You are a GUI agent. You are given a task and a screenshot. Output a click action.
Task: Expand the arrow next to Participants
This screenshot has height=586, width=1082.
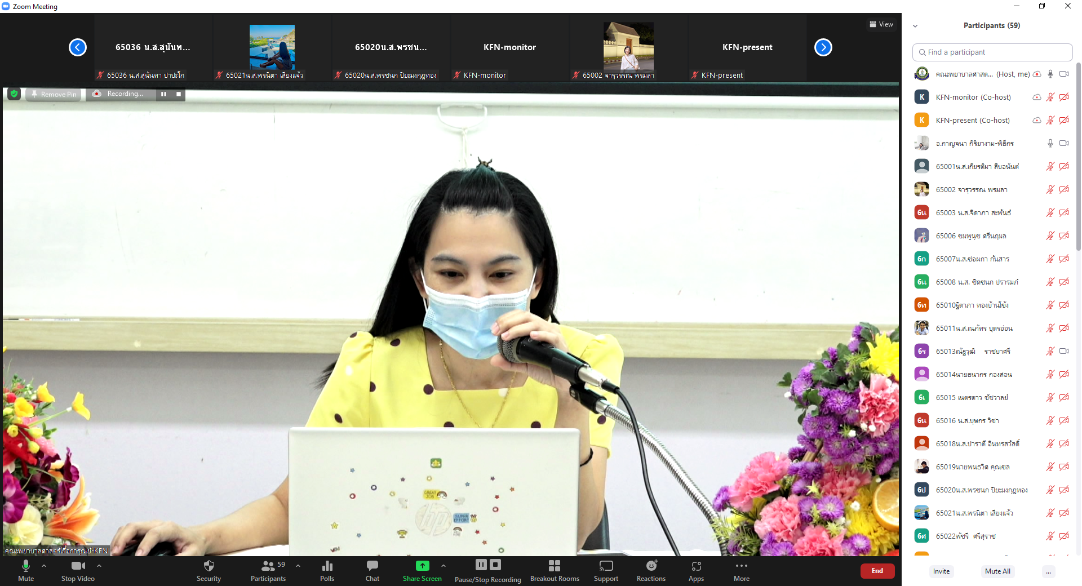[x=298, y=565]
